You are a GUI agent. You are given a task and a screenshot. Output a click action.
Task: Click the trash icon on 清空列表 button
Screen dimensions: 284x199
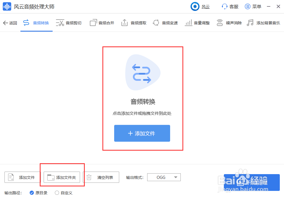[89, 177]
